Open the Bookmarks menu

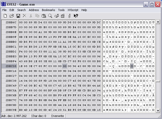point(48,10)
